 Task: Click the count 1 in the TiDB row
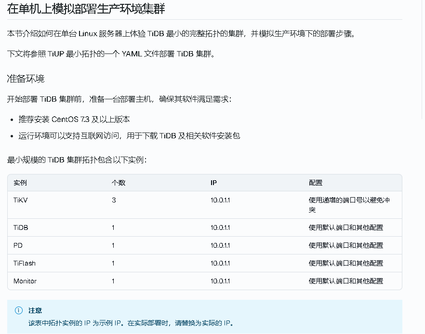coord(113,227)
